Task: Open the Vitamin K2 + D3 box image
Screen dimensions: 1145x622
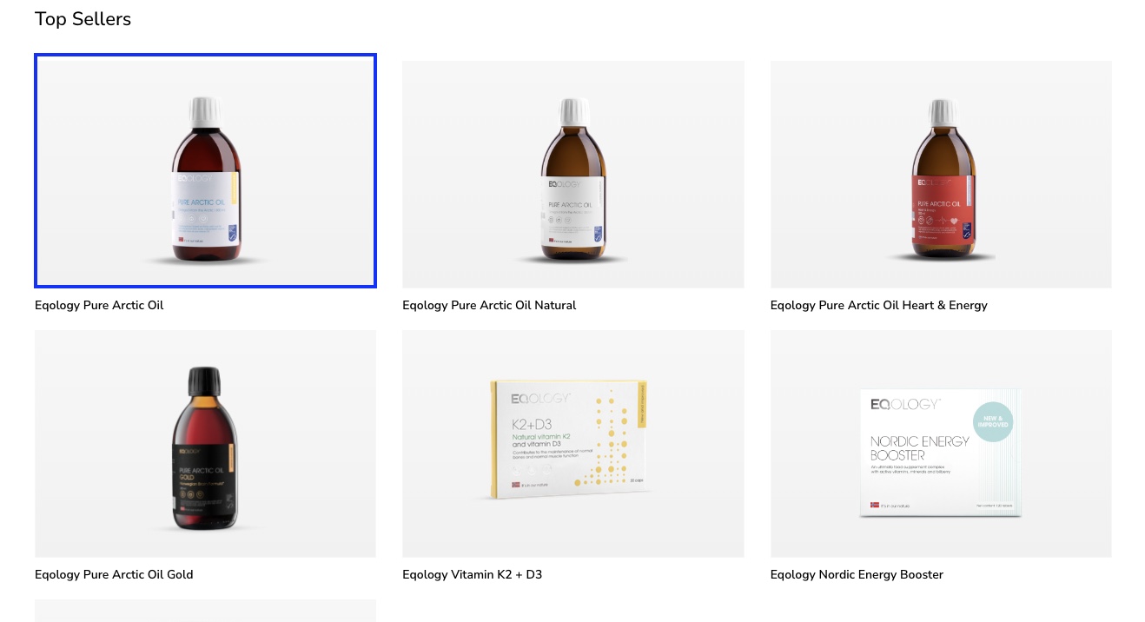Action: [572, 443]
